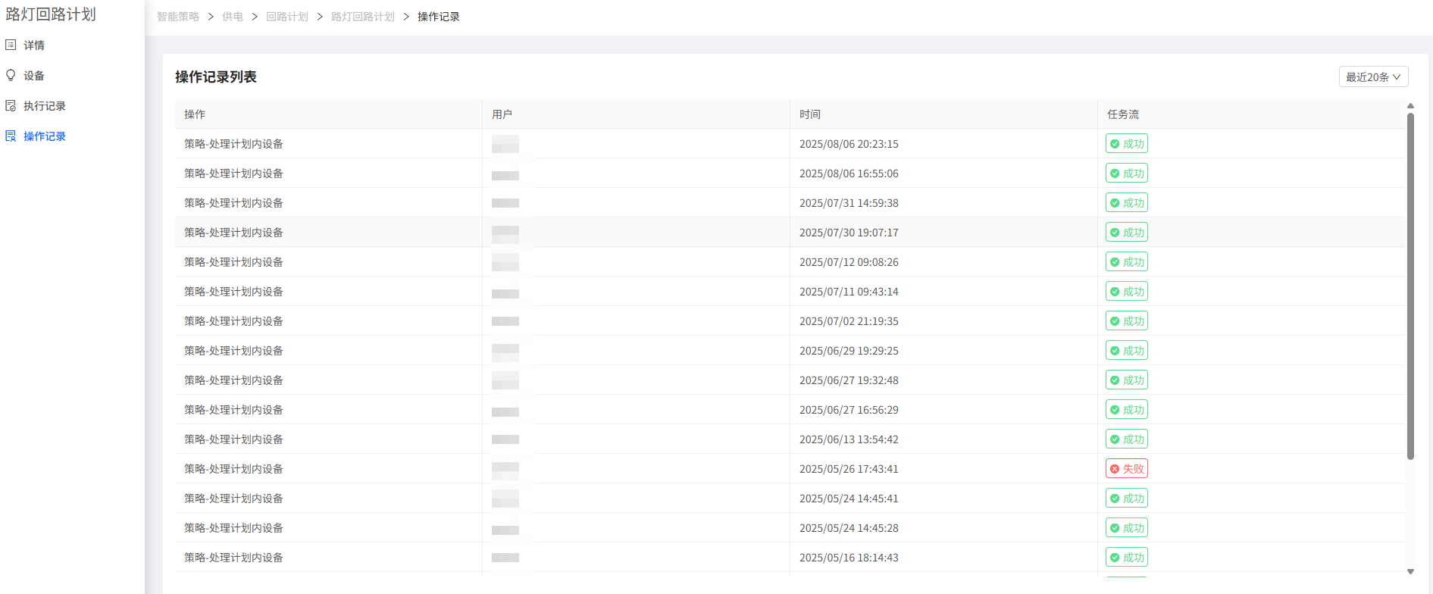Image resolution: width=1433 pixels, height=594 pixels.
Task: Click the 设备 lightbulb icon in sidebar
Action: (x=11, y=75)
